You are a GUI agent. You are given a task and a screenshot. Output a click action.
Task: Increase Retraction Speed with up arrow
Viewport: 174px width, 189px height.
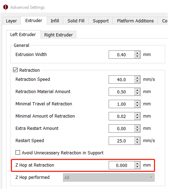pyautogui.click(x=137, y=78)
